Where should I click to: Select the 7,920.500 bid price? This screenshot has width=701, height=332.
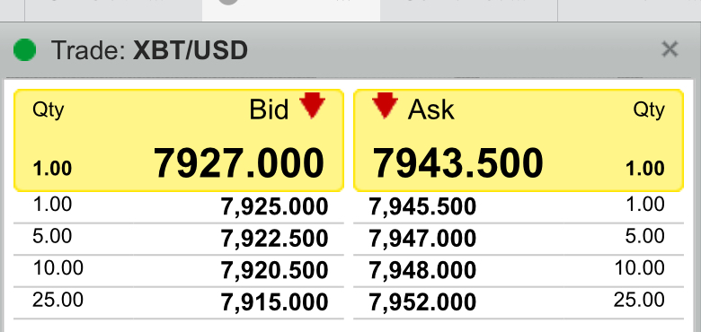274,271
